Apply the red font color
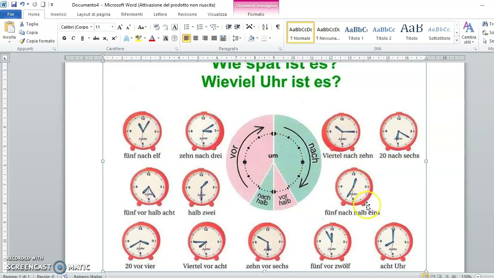 [x=152, y=38]
